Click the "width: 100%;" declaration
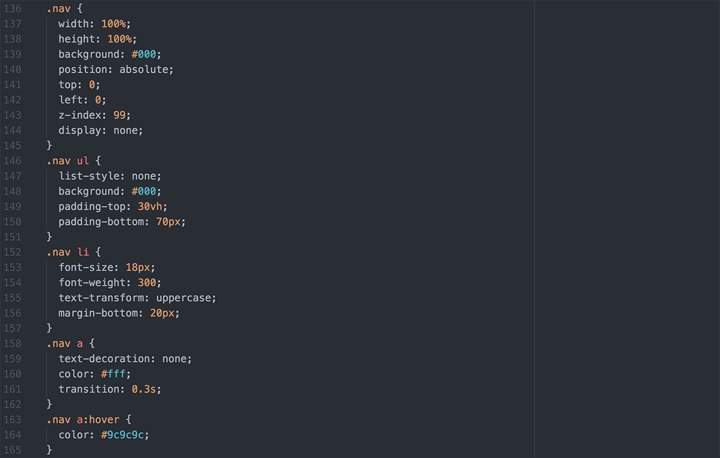Screen dimensions: 720x458 (95, 24)
